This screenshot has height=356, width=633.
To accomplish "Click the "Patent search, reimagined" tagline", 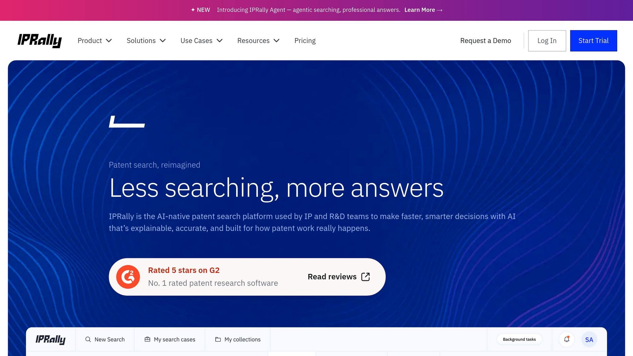I will click(x=155, y=165).
